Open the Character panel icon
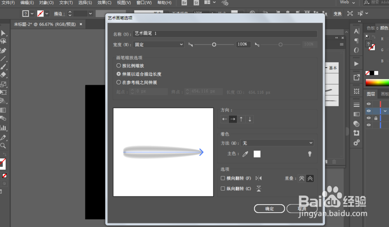This screenshot has width=389, height=227. [356, 31]
